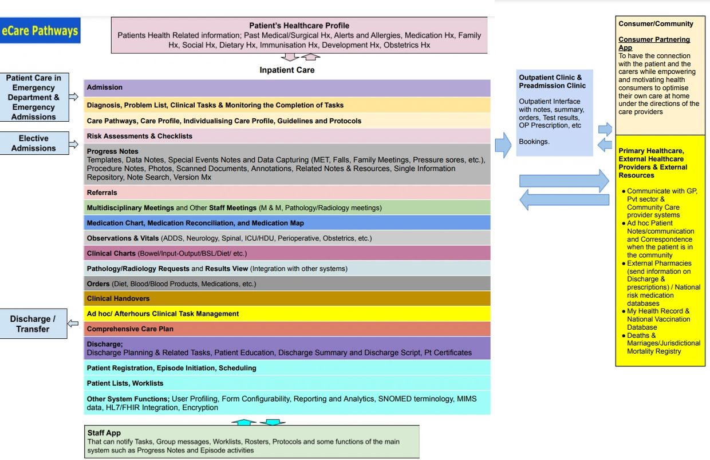Screen dimensions: 710x460
Task: Click the up arrow below Patient's Healthcare Profile
Action: pyautogui.click(x=310, y=57)
